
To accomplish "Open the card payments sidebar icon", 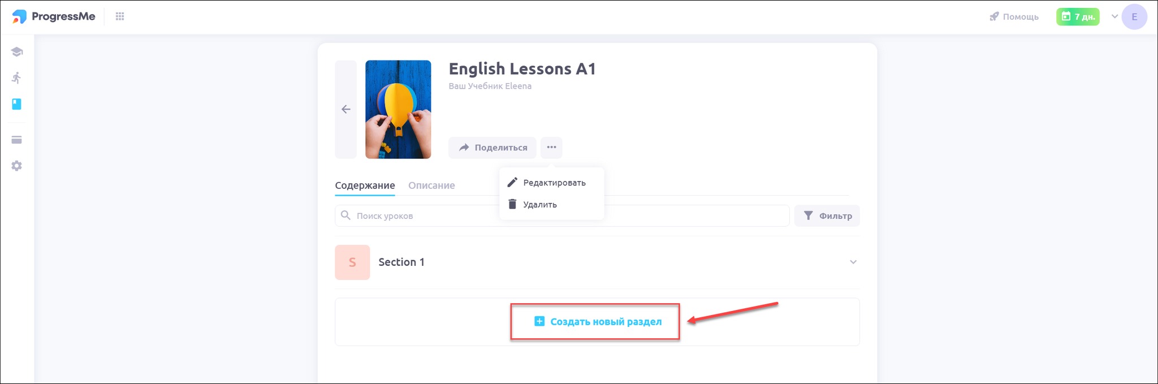I will (x=17, y=140).
